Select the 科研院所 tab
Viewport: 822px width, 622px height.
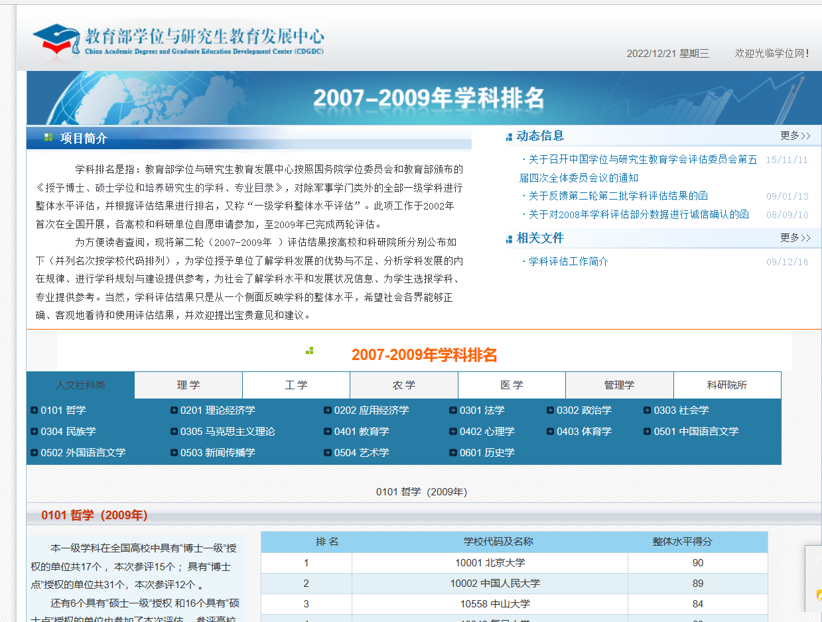[727, 385]
